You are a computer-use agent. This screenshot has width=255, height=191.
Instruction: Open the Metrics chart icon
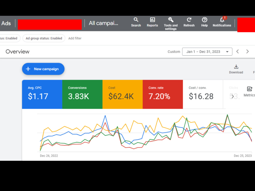coord(249,92)
